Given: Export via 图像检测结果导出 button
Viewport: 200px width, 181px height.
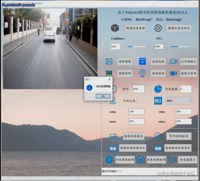Looking at the screenshot, I should pos(132,148).
